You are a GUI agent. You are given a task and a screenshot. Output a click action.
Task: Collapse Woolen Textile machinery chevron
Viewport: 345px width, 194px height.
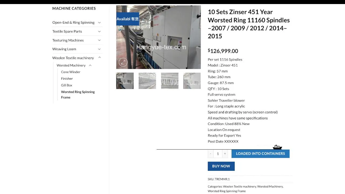[x=99, y=58]
